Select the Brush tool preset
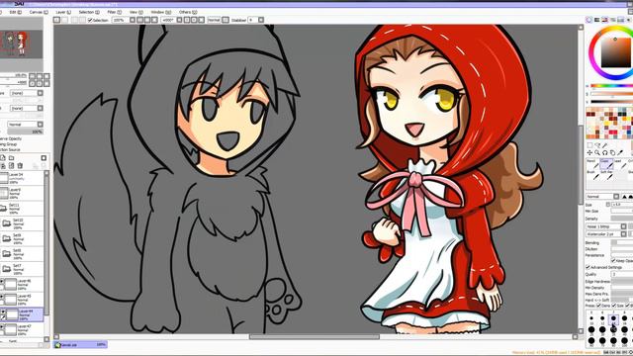633x356 pixels. pos(592,175)
